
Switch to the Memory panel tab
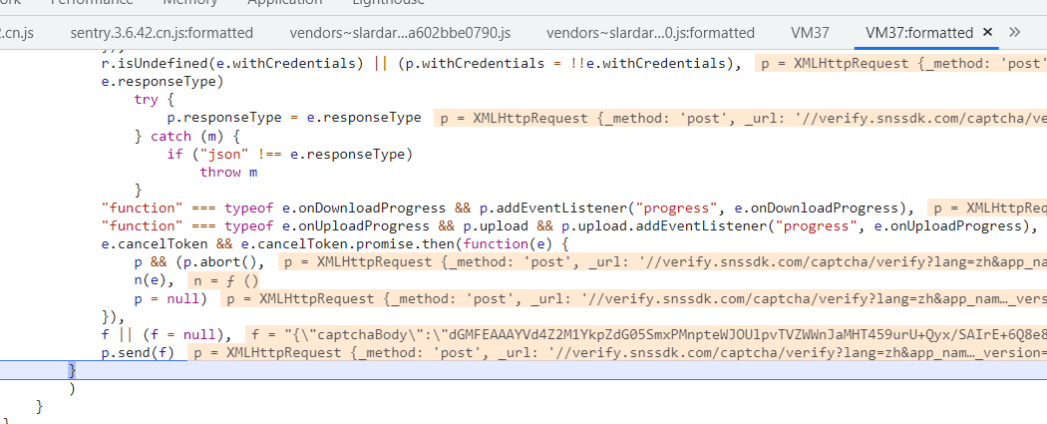[190, 3]
